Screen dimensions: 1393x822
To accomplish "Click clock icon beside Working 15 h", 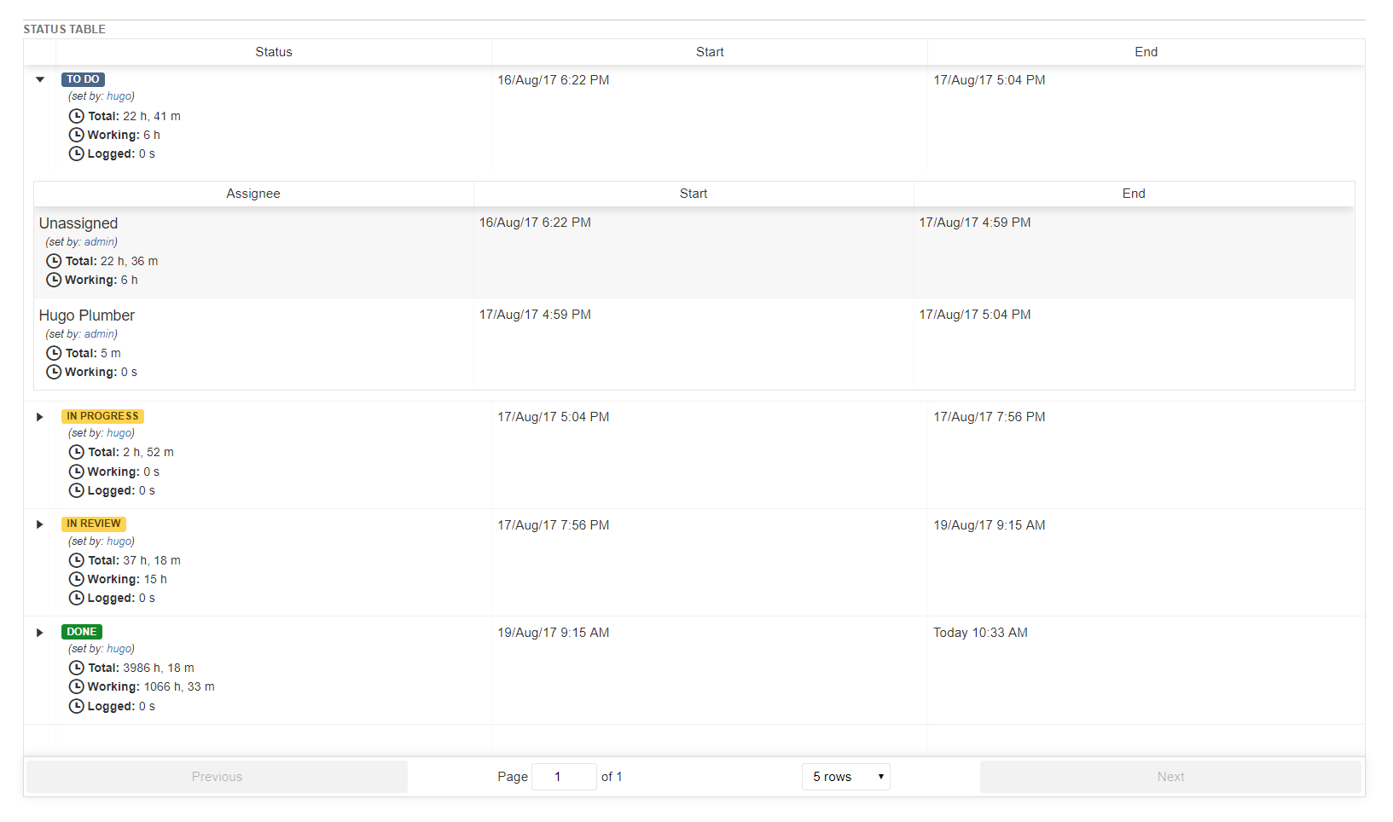I will [77, 579].
